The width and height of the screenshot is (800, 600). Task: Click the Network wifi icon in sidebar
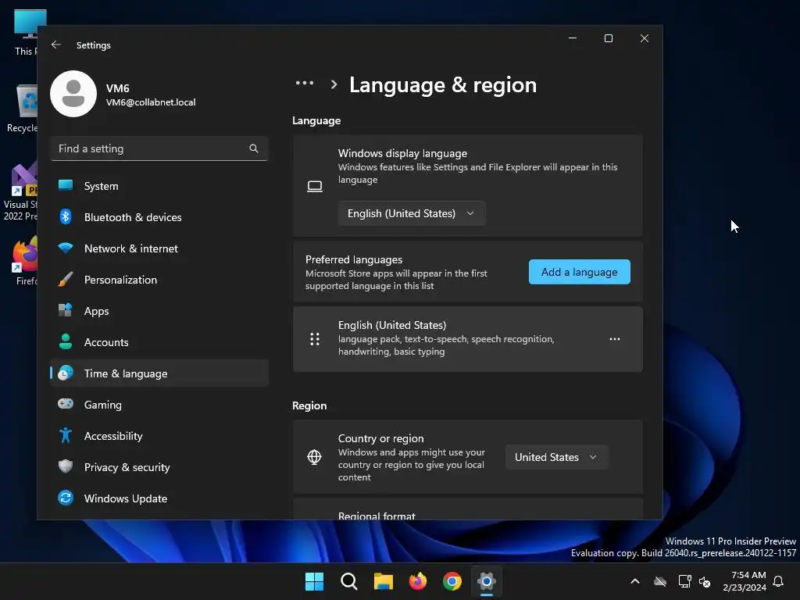click(x=66, y=248)
